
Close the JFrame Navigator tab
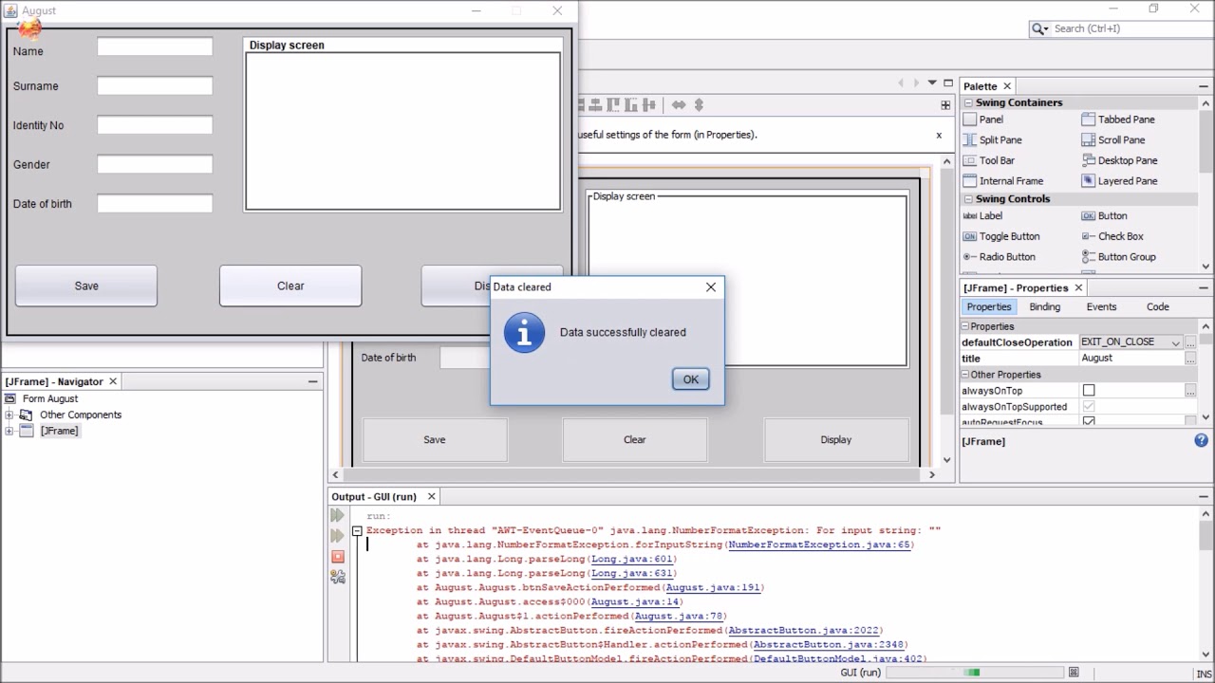pos(113,381)
